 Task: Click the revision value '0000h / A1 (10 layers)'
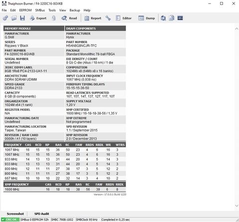(x=20, y=139)
